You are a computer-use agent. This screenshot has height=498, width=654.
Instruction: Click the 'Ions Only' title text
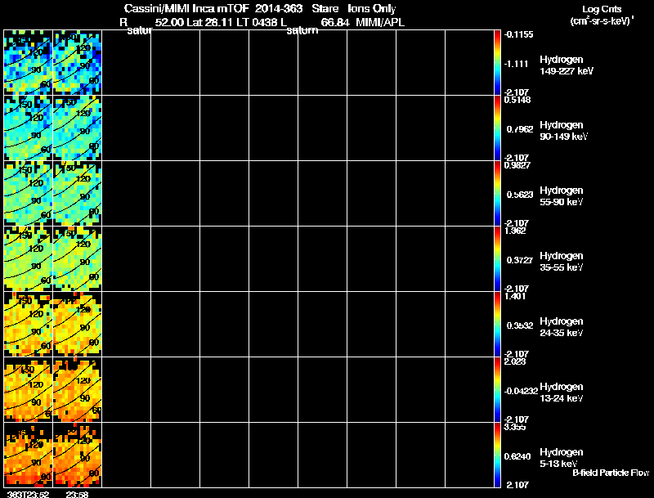tap(372, 9)
